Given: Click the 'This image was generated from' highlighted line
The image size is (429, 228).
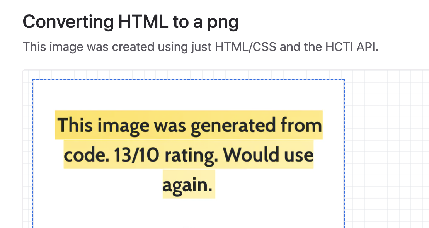Looking at the screenshot, I should point(189,125).
